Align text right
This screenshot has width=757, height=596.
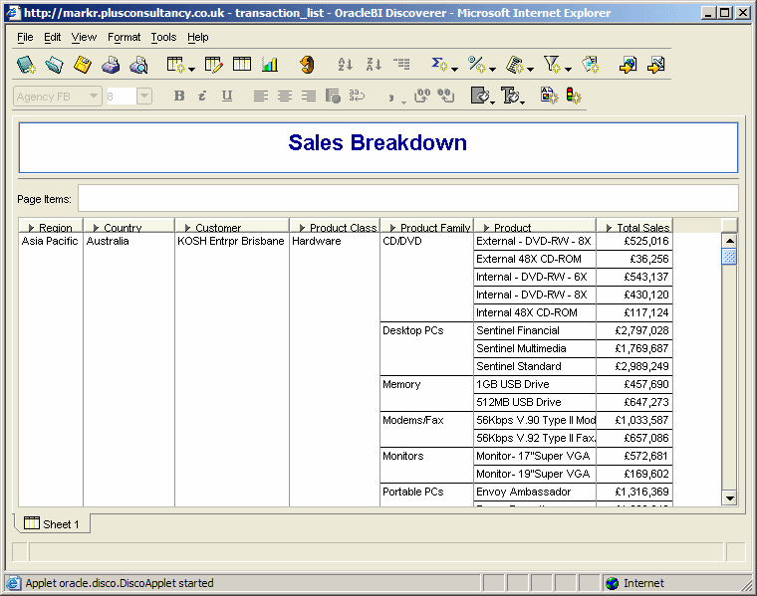[x=309, y=96]
